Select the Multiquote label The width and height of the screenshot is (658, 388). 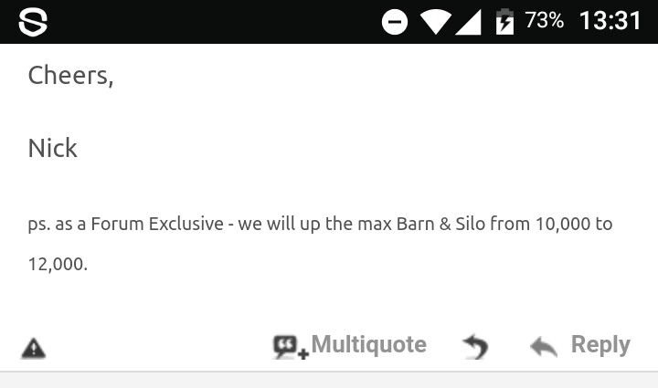pos(369,345)
